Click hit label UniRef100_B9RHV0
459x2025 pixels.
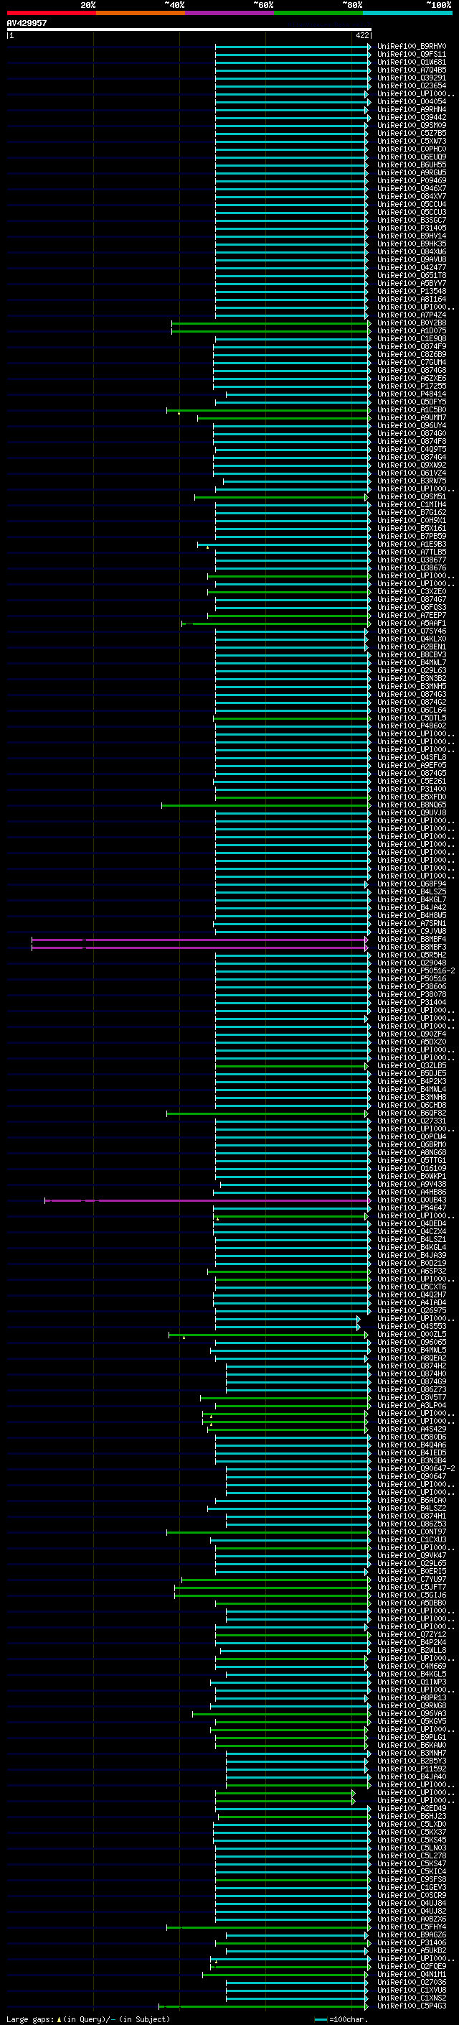412,47
